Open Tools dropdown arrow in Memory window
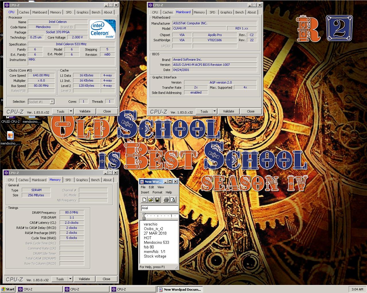Image resolution: width=367 pixels, height=293 pixels. click(71, 279)
